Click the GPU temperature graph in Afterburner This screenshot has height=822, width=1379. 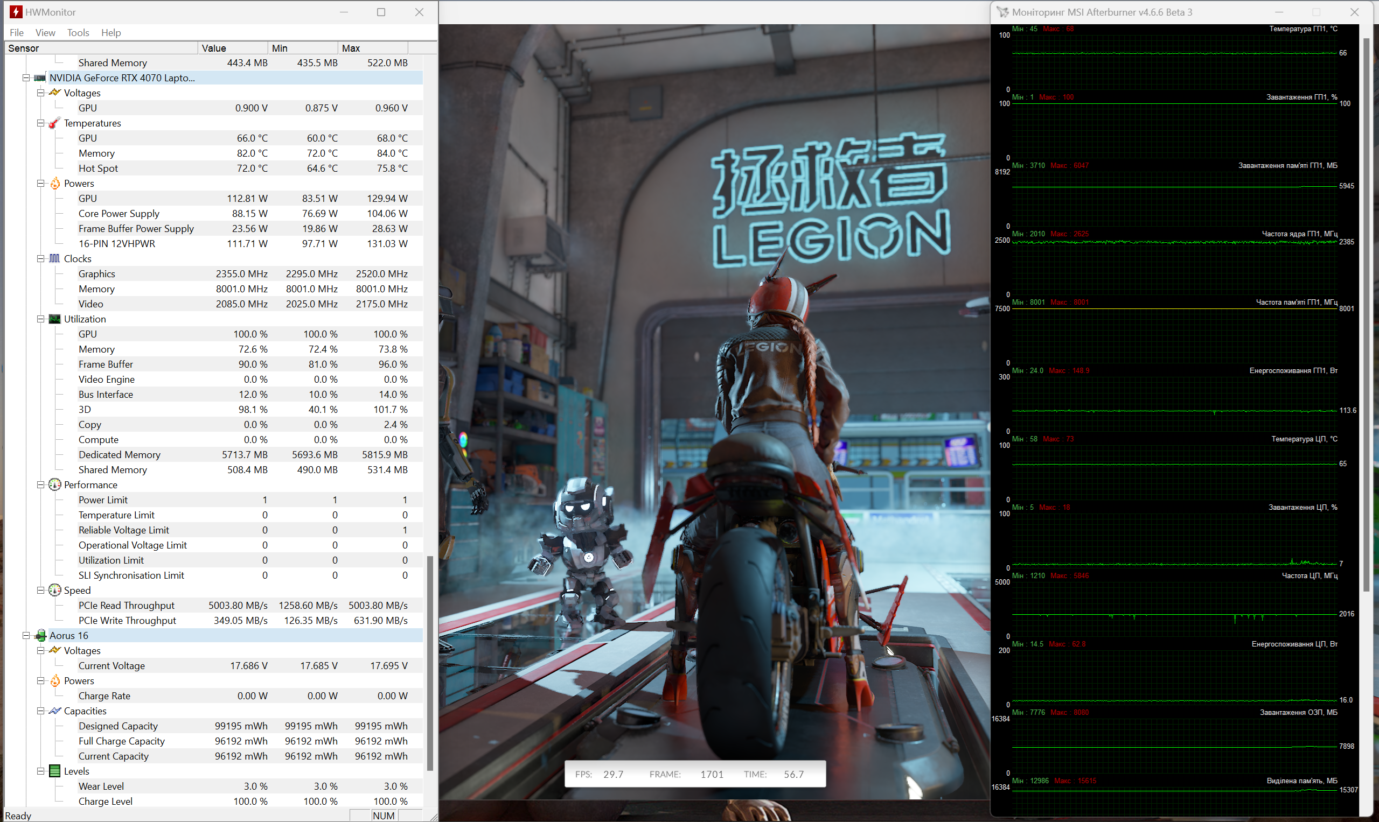point(1174,61)
